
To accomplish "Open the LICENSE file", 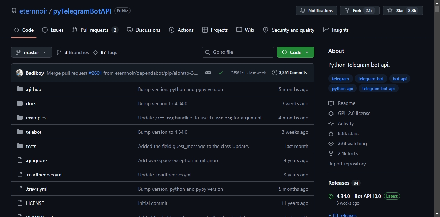I will [x=35, y=203].
